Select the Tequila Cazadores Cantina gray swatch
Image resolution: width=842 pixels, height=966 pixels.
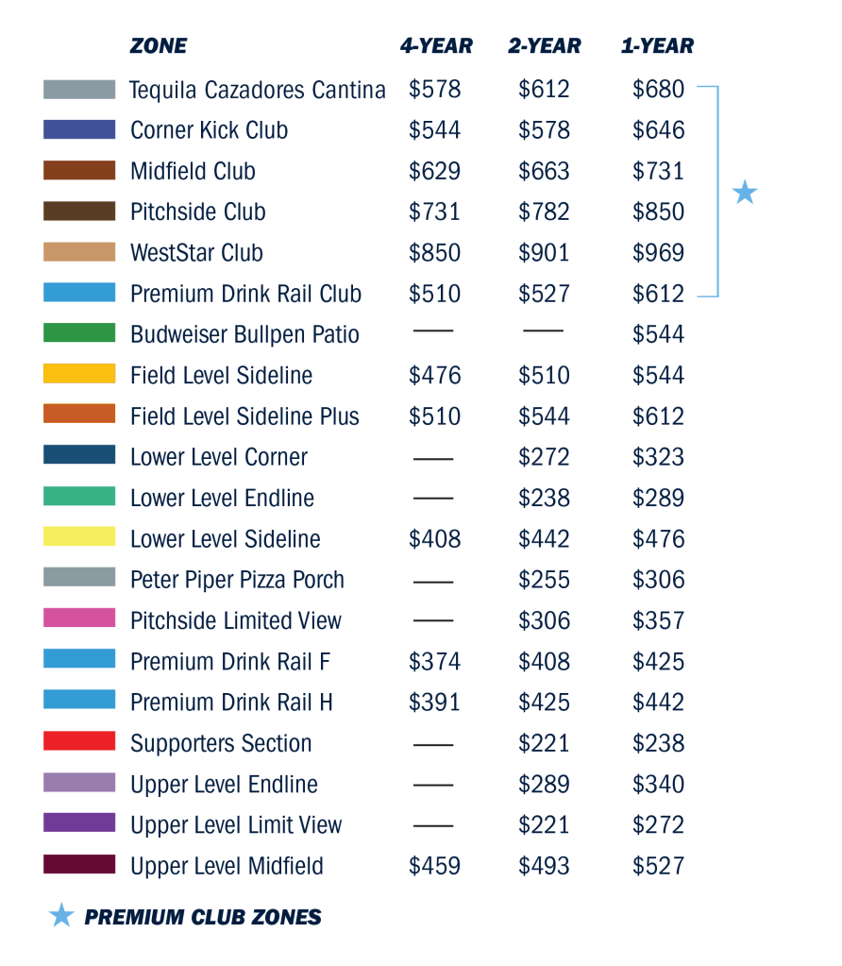[79, 90]
